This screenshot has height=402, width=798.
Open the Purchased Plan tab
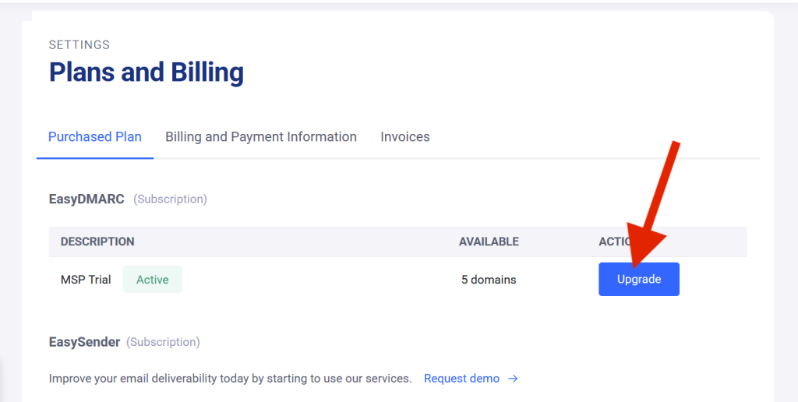[95, 137]
